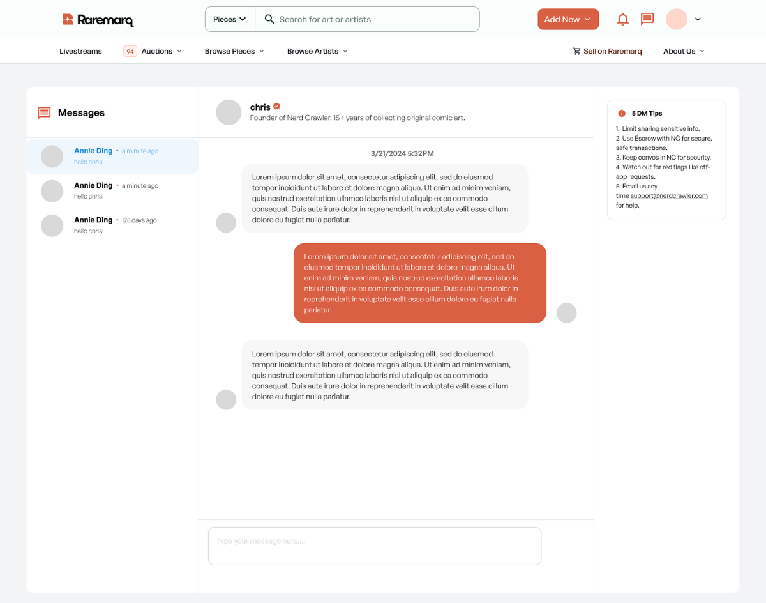Expand the Add New dropdown
Screen dimensions: 766x603
(x=567, y=19)
